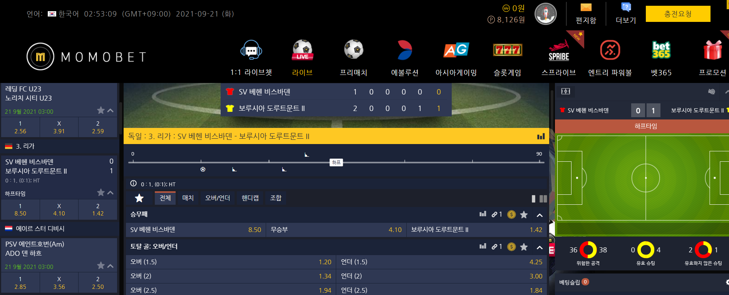Viewport: 729px width, 295px height.
Task: Open the bet365 icon
Action: coord(661,50)
